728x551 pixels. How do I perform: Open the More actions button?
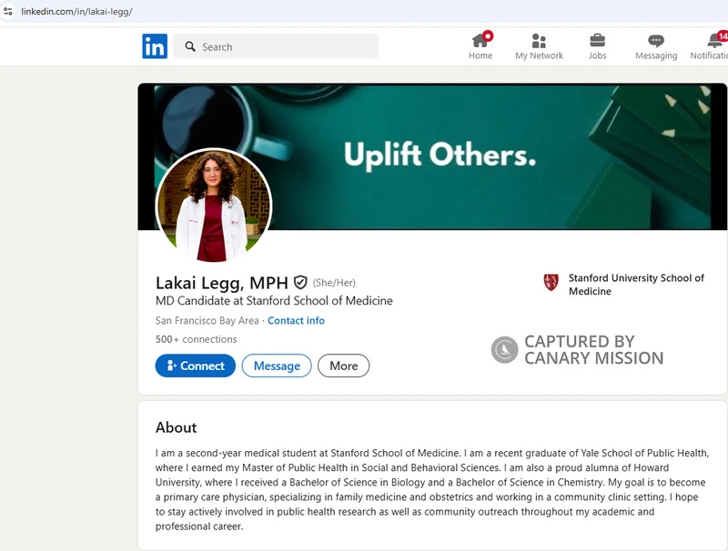pos(344,366)
